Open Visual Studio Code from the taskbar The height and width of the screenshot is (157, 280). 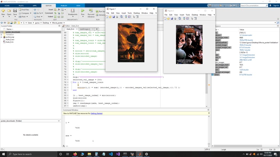111,154
